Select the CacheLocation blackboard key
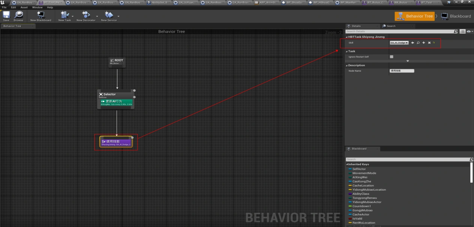Screen dimensions: 474x227 [363, 185]
